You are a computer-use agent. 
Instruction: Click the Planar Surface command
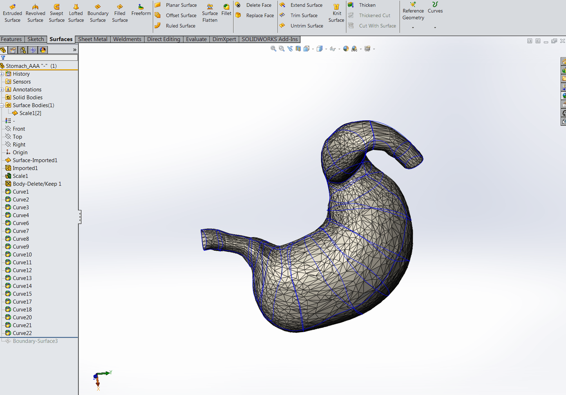tap(176, 5)
